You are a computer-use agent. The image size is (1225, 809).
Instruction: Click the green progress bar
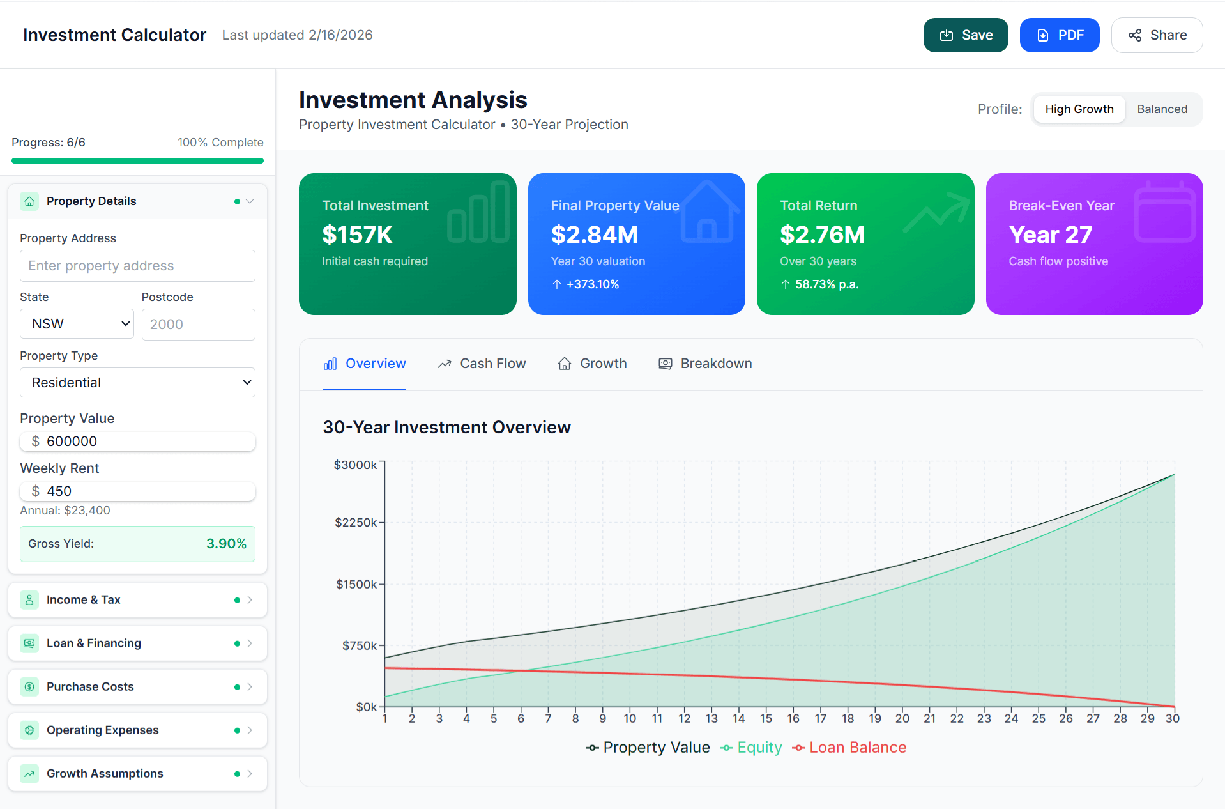pos(137,160)
